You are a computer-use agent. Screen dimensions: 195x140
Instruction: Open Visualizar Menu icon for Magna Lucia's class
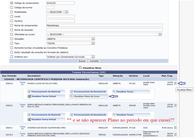(x=176, y=83)
